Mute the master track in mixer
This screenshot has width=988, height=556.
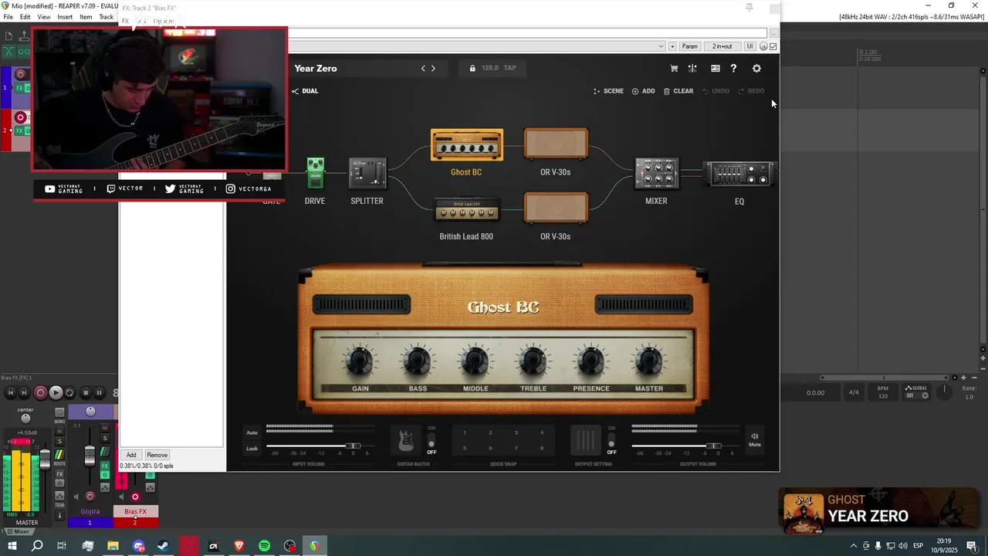tap(59, 431)
